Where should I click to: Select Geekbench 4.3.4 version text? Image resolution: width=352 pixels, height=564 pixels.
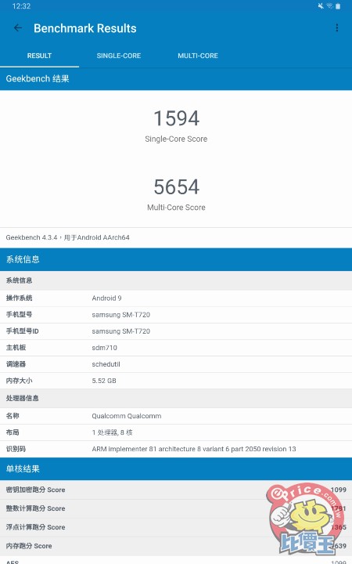coord(67,237)
